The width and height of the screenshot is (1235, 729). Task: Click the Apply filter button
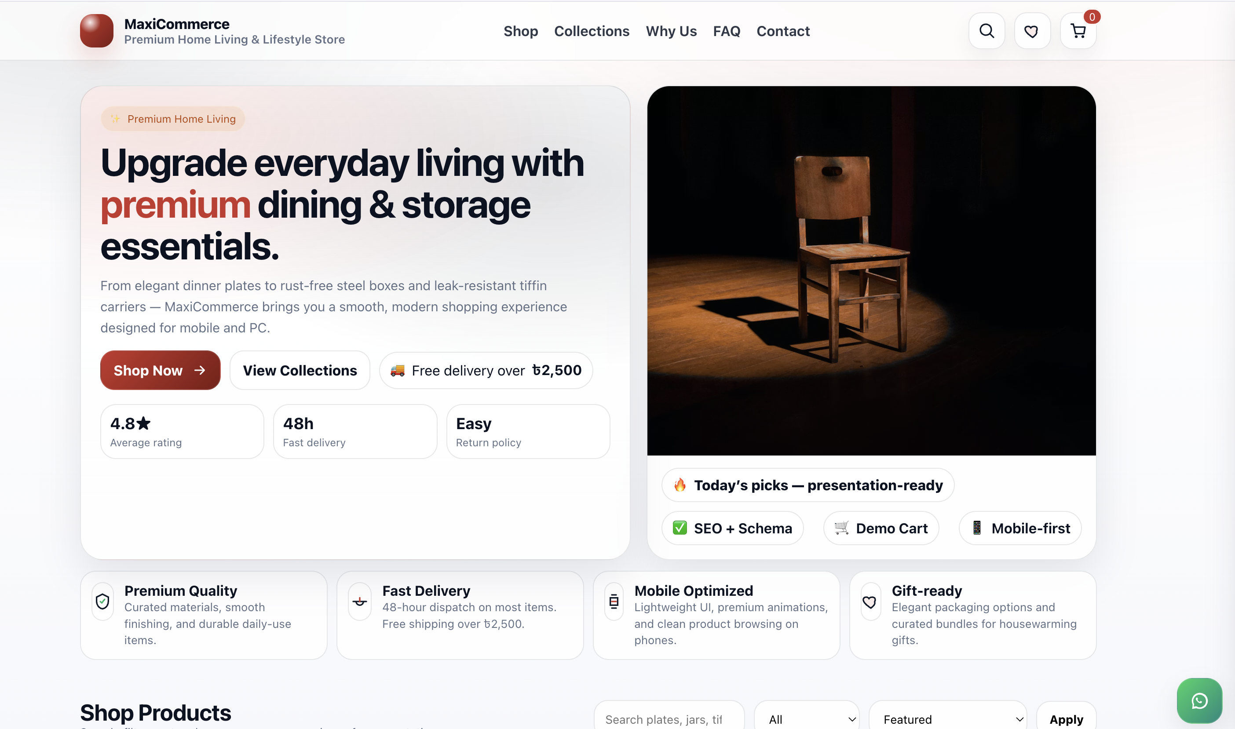tap(1066, 719)
